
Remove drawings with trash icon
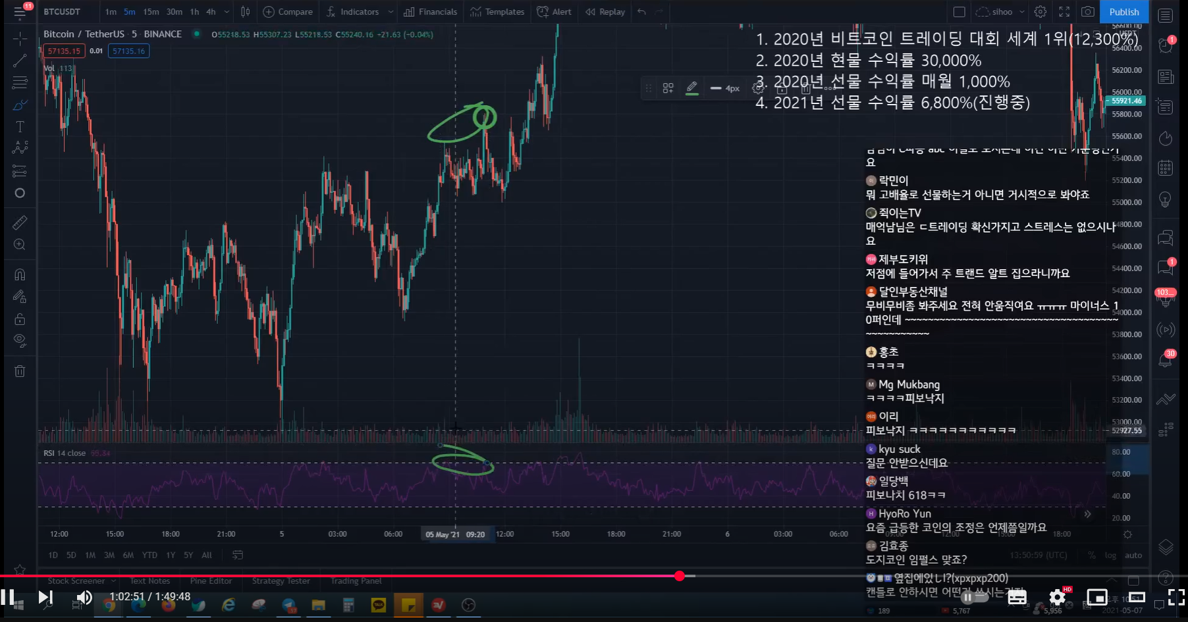[x=20, y=371]
